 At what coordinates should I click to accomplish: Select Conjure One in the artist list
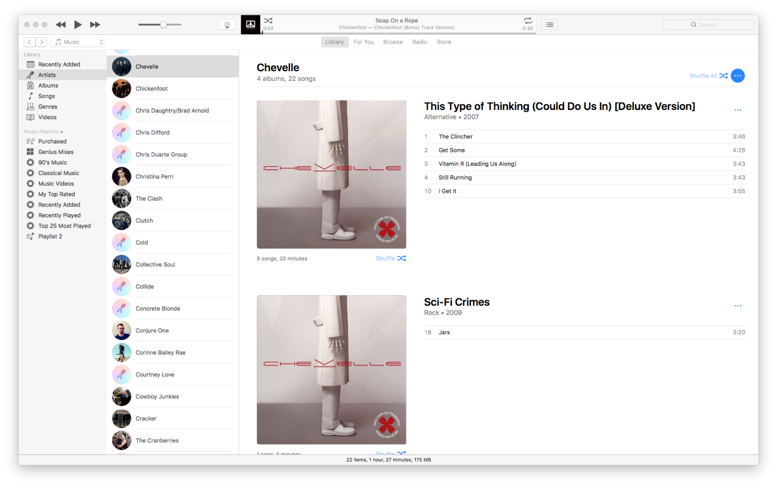coord(172,331)
